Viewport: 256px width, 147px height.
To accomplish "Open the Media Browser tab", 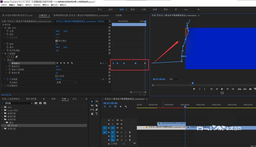I will [x=31, y=99].
